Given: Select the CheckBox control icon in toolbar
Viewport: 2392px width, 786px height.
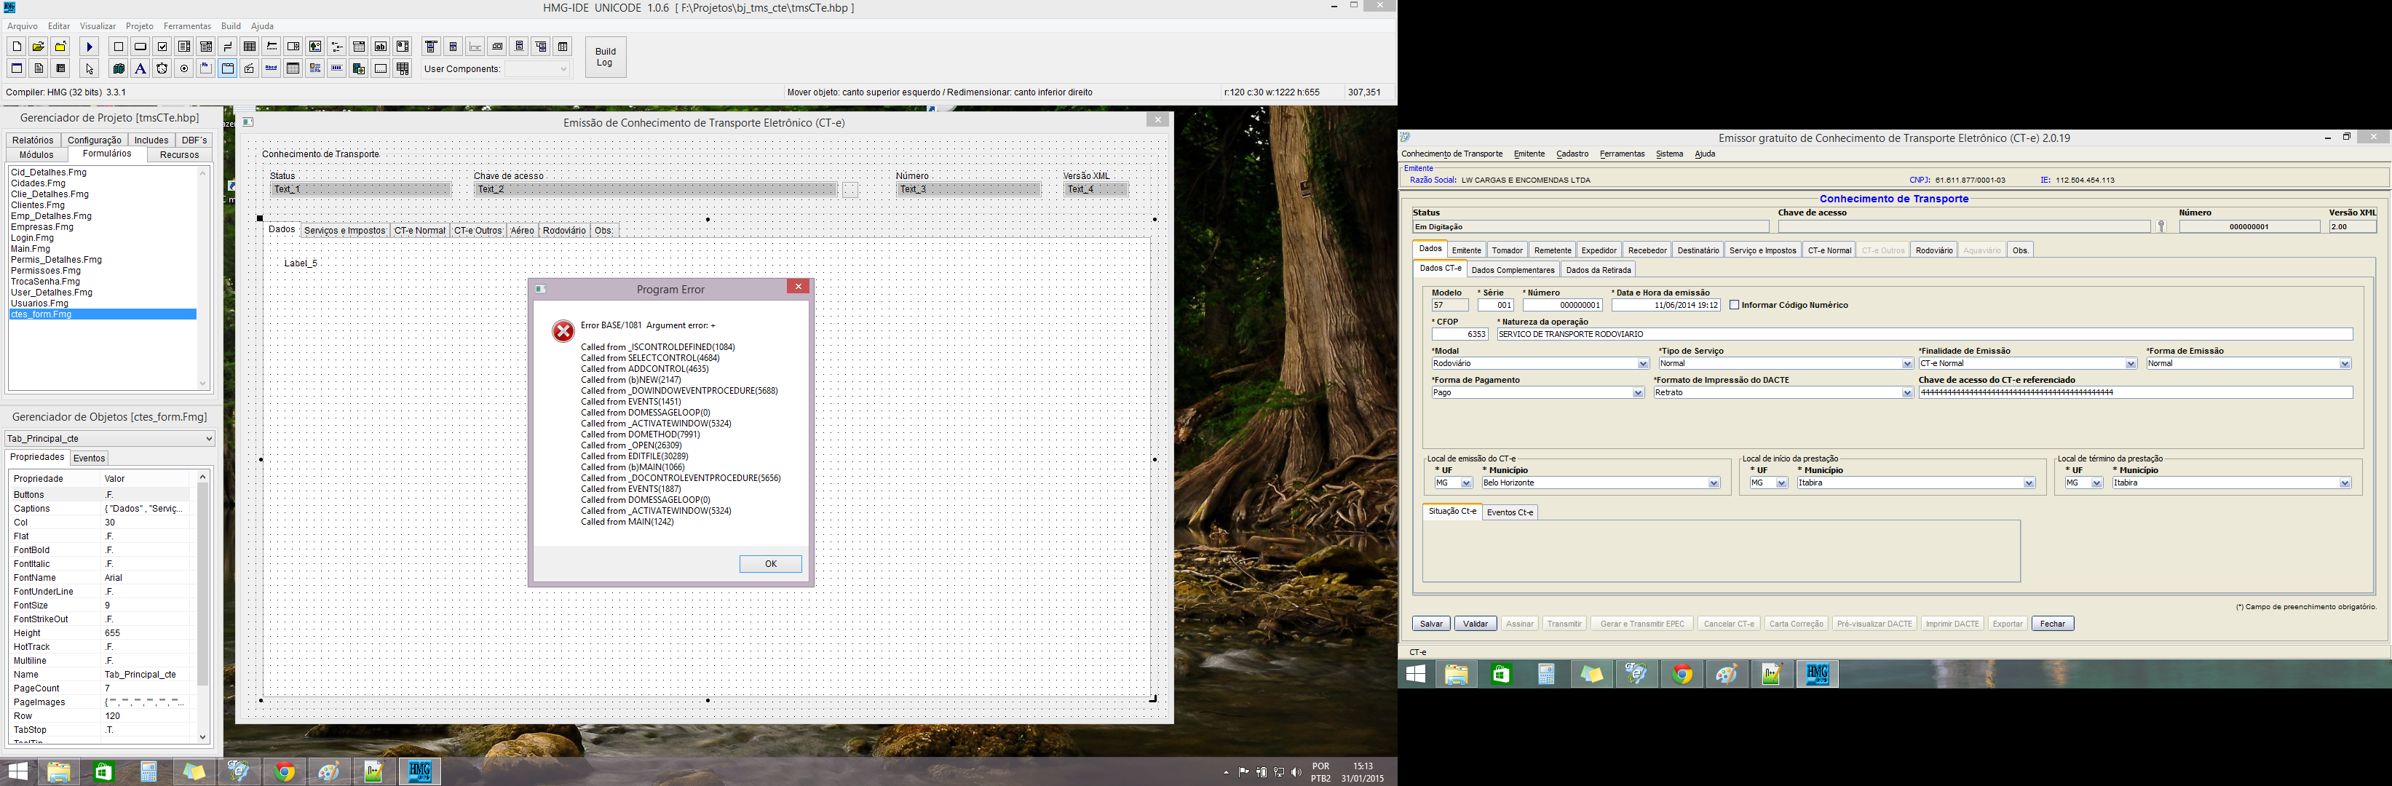Looking at the screenshot, I should tap(162, 47).
